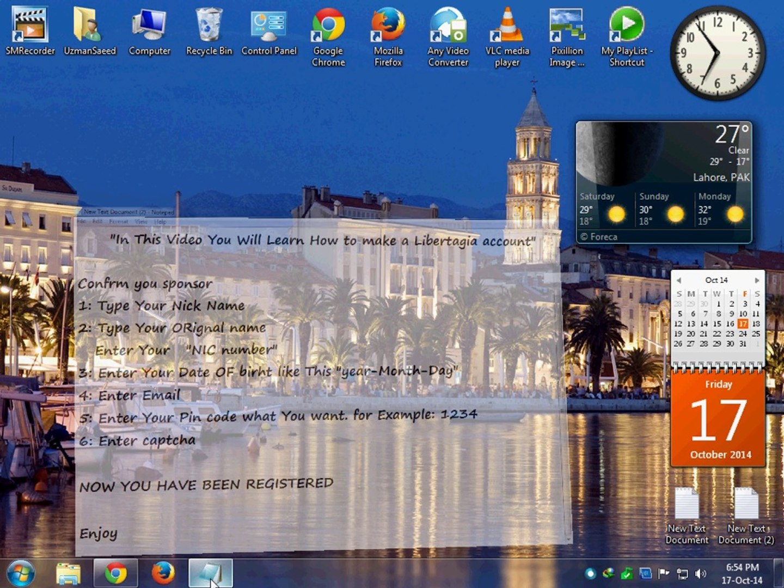Open Windows Explorer from the taskbar
Screen dimensions: 784x588
click(69, 574)
